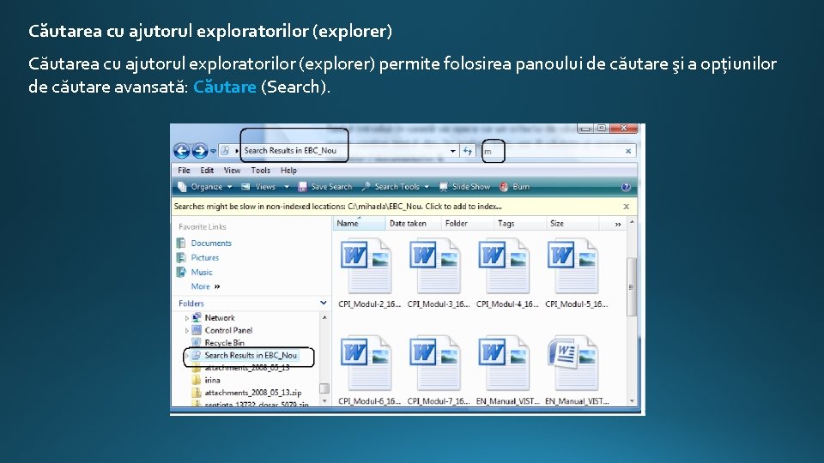Refresh the search results with the refresh icon

(467, 151)
